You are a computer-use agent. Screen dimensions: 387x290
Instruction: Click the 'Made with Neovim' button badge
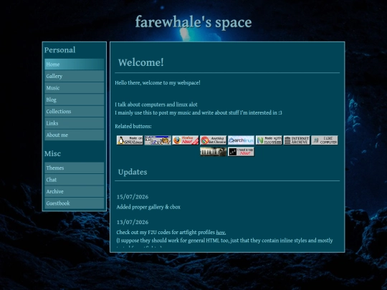point(269,140)
